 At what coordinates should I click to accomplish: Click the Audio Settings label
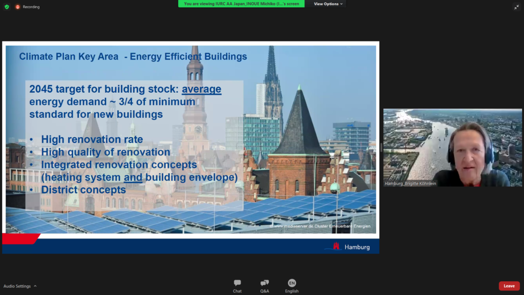click(17, 286)
